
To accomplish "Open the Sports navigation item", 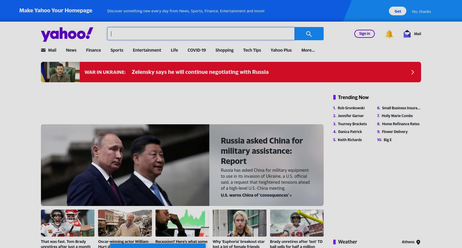I will coord(117,50).
